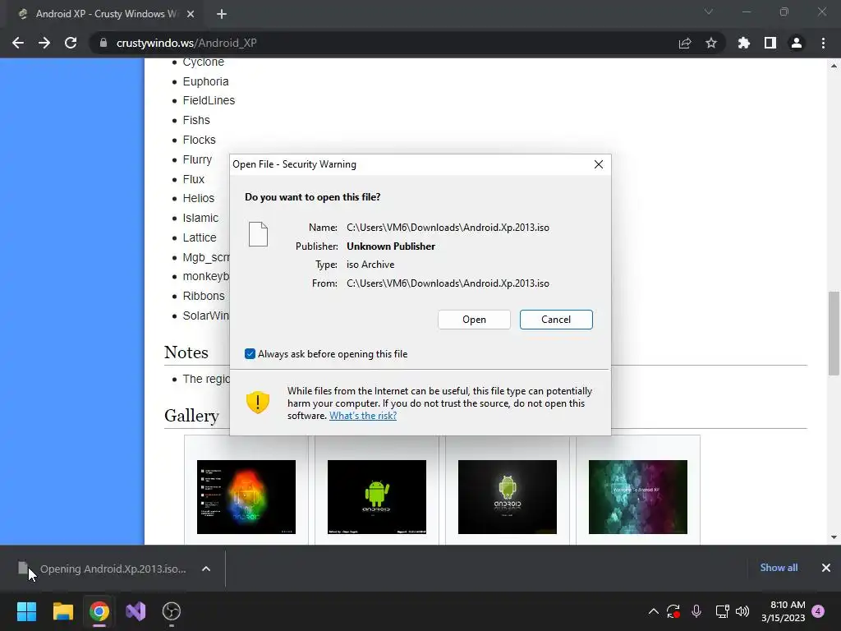841x631 pixels.
Task: Toggle the Chrome side panel
Action: coord(770,43)
